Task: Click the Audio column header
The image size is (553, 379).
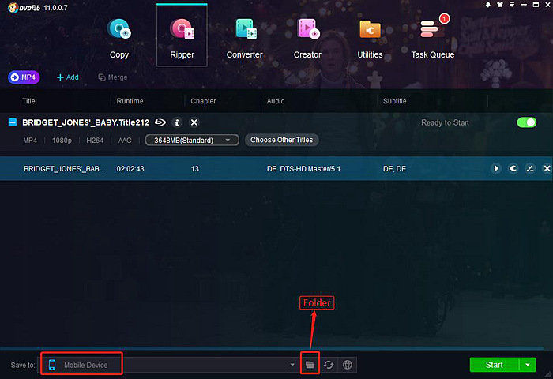Action: click(x=276, y=101)
